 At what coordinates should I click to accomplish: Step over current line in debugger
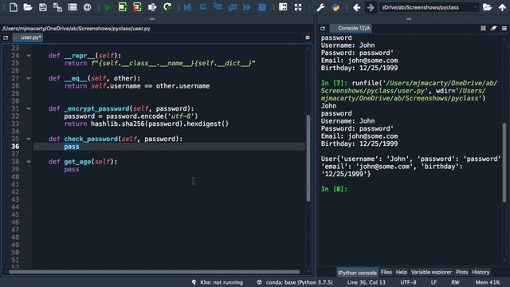click(203, 7)
